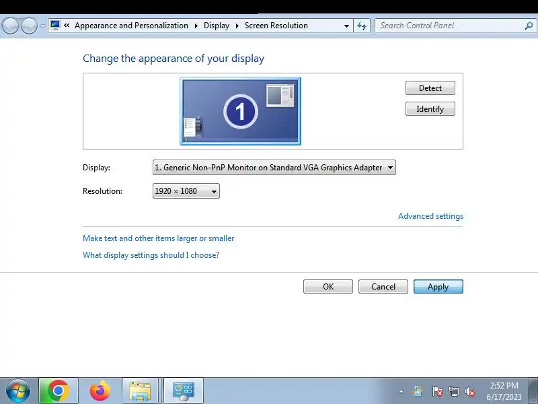This screenshot has height=404, width=538.
Task: Focus the Search Control Panel field
Action: 456,26
